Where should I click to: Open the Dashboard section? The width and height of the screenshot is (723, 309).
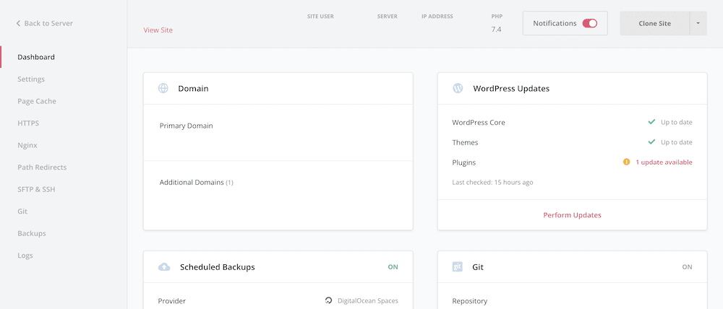click(36, 57)
